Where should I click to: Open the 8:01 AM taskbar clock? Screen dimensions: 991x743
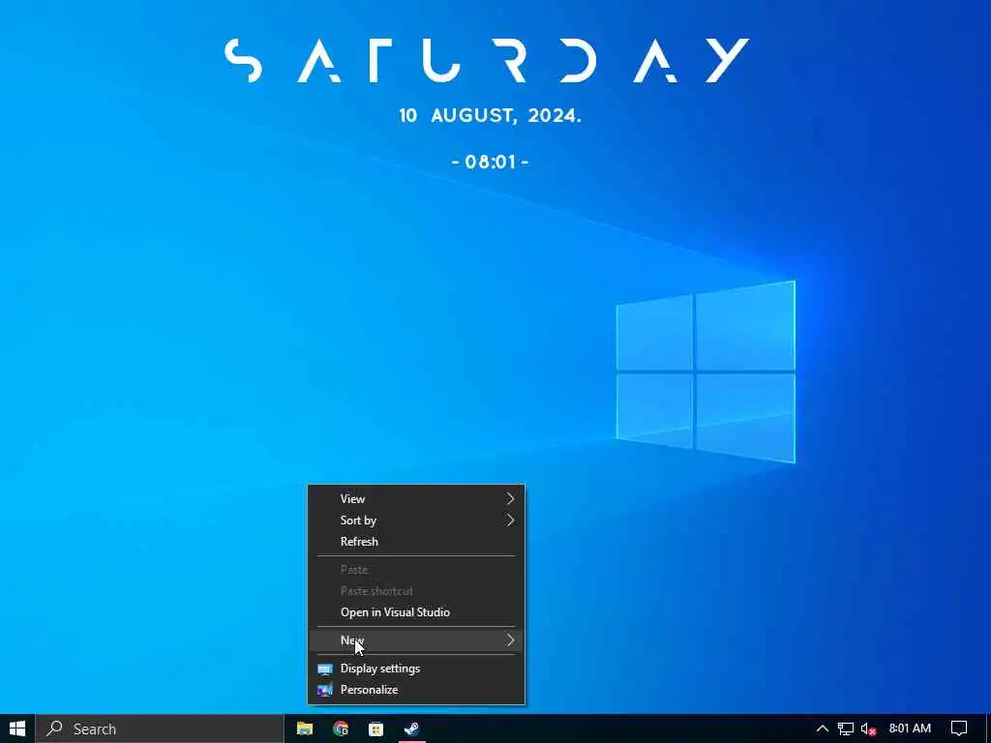click(x=910, y=728)
